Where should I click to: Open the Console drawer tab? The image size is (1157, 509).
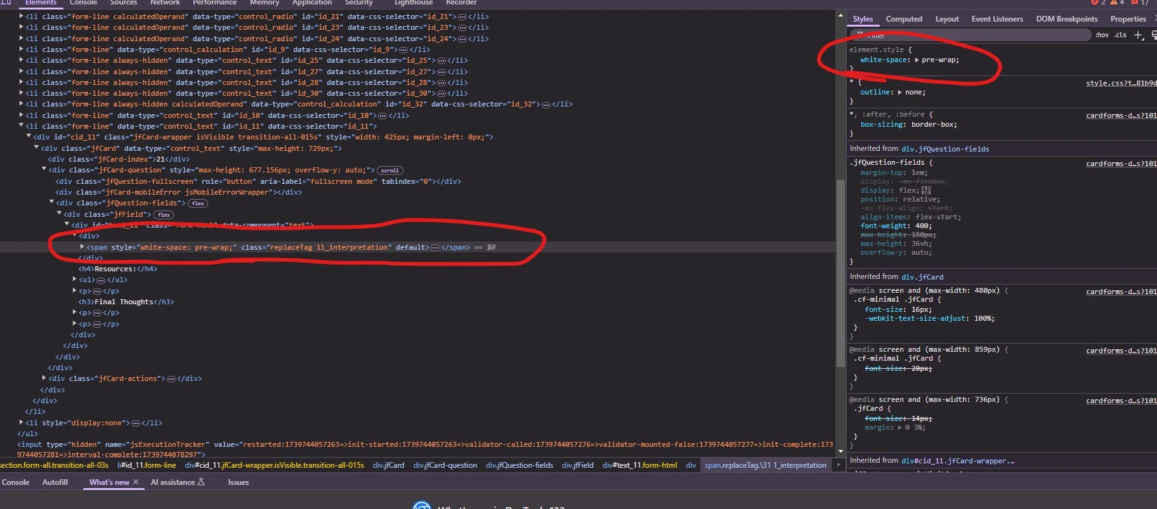15,482
